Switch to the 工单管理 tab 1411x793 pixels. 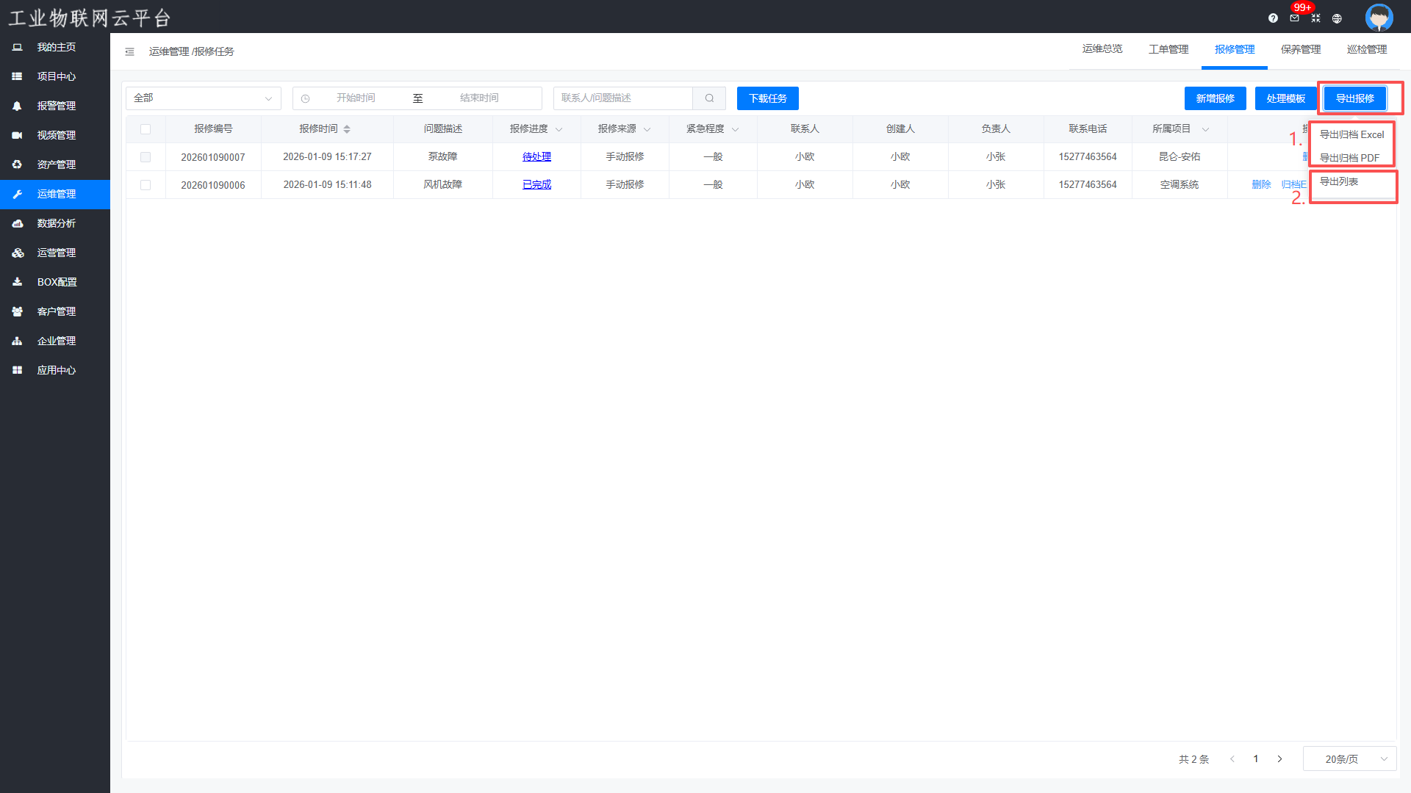1168,49
